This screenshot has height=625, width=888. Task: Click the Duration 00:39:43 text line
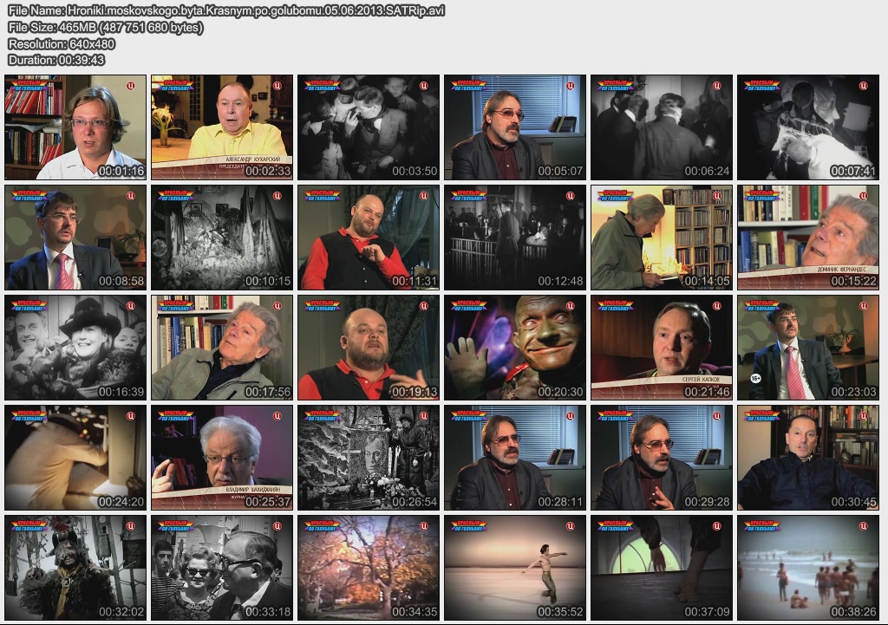pos(56,60)
